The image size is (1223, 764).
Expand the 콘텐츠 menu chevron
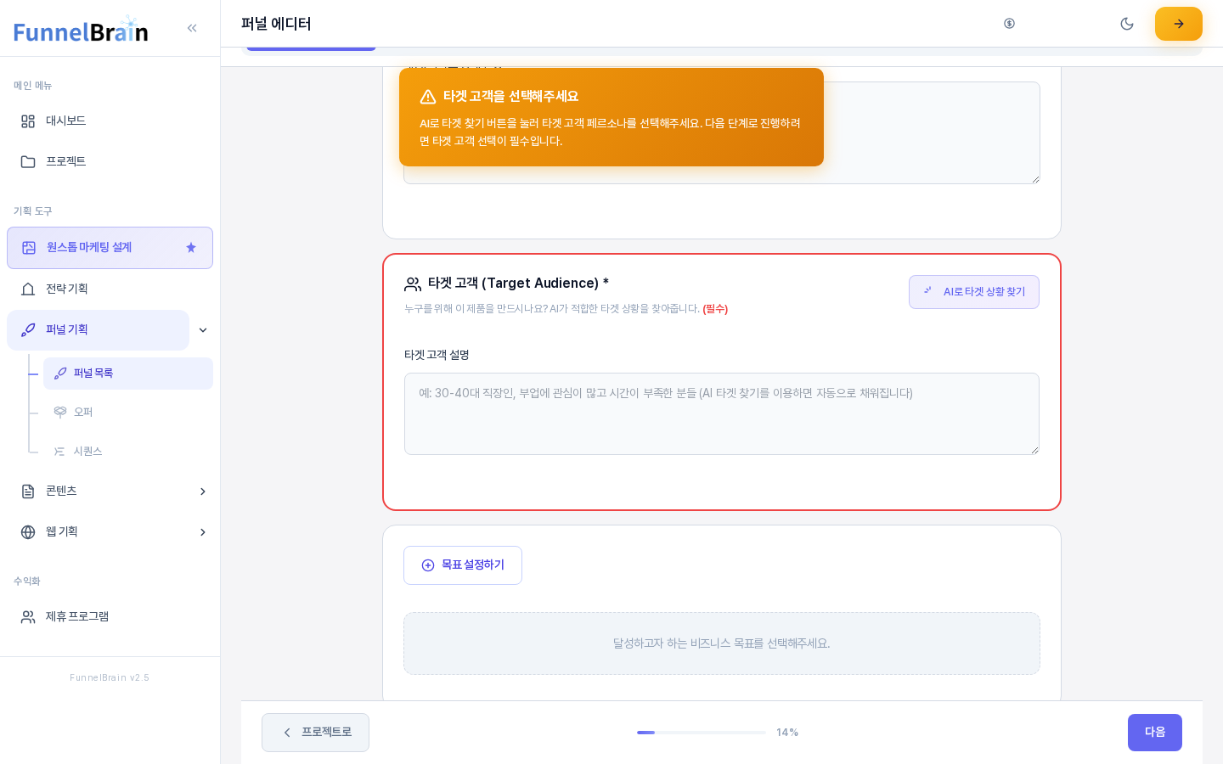pyautogui.click(x=203, y=492)
